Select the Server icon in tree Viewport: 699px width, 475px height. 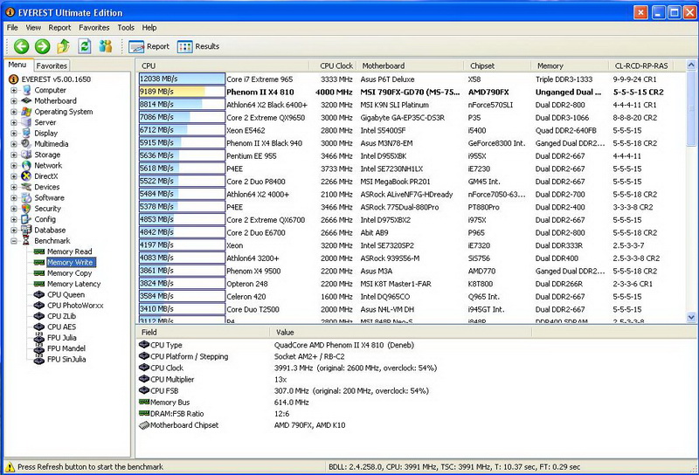(27, 122)
